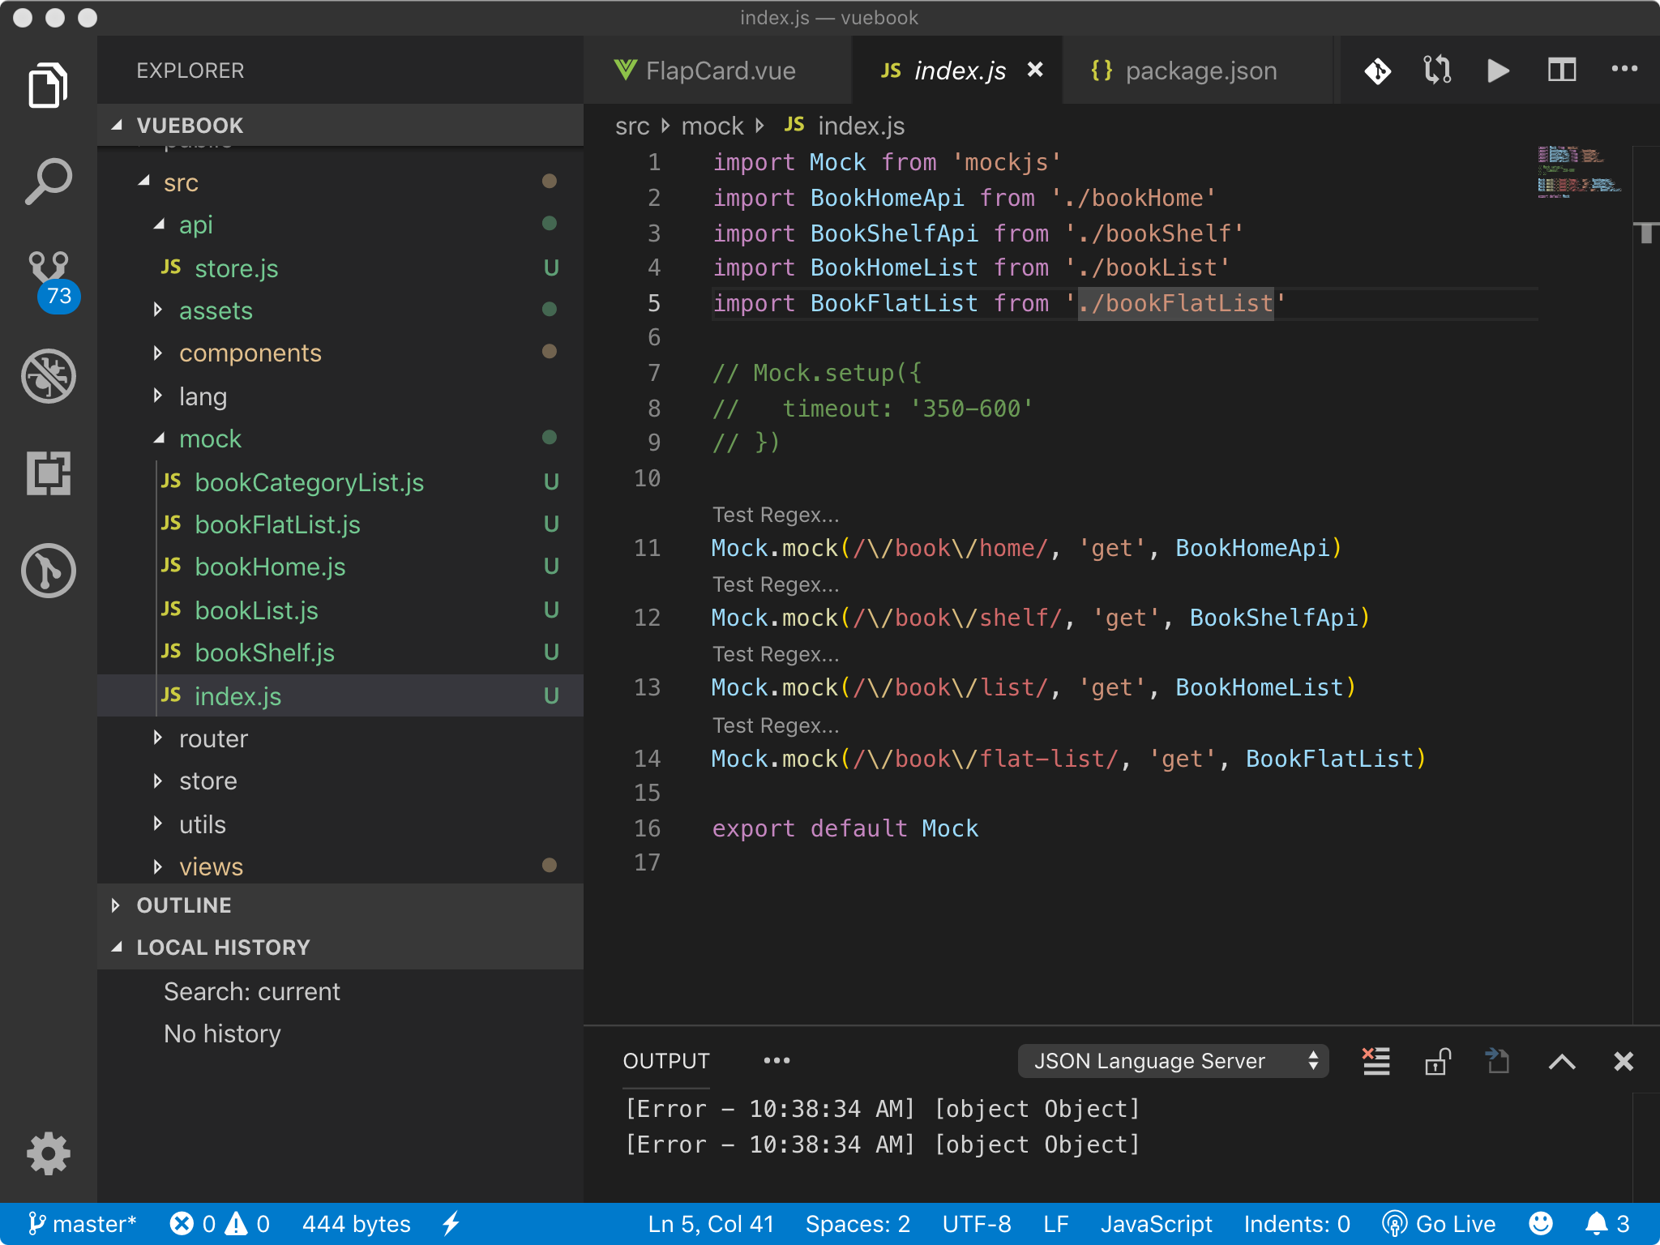Open the Debug view icon
This screenshot has width=1660, height=1245.
[49, 376]
